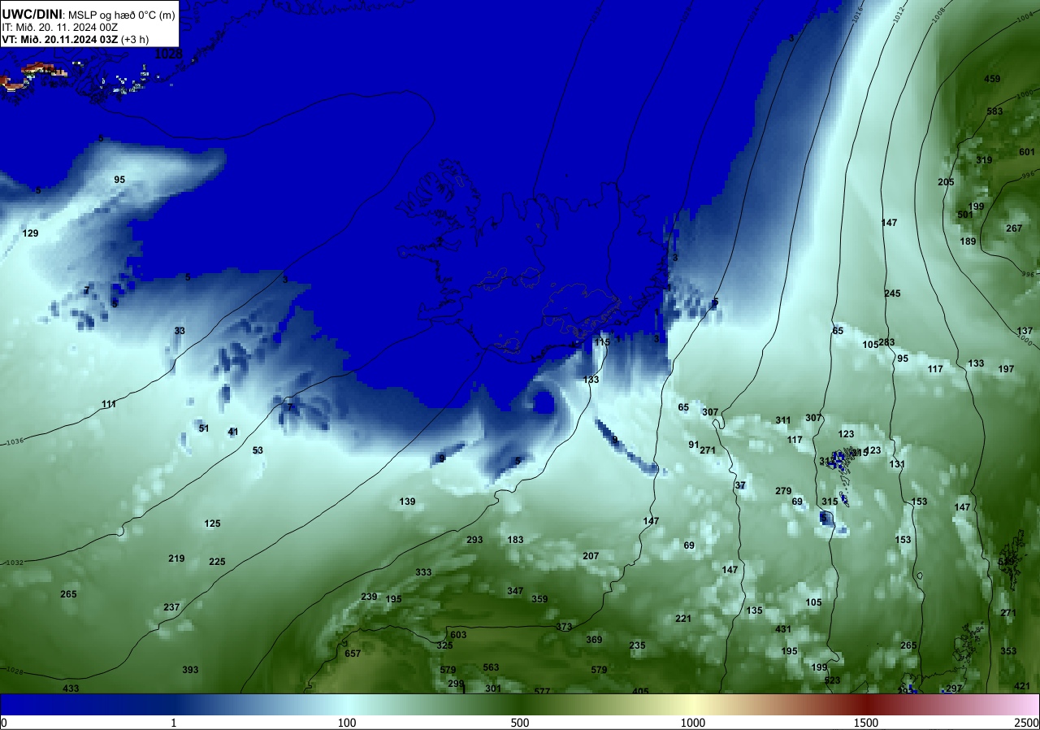Click the 293 height value on the map
Image resolution: width=1040 pixels, height=730 pixels.
474,540
